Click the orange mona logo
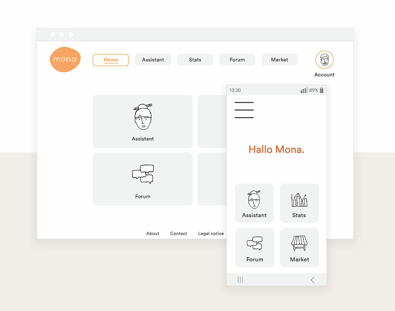 [65, 60]
